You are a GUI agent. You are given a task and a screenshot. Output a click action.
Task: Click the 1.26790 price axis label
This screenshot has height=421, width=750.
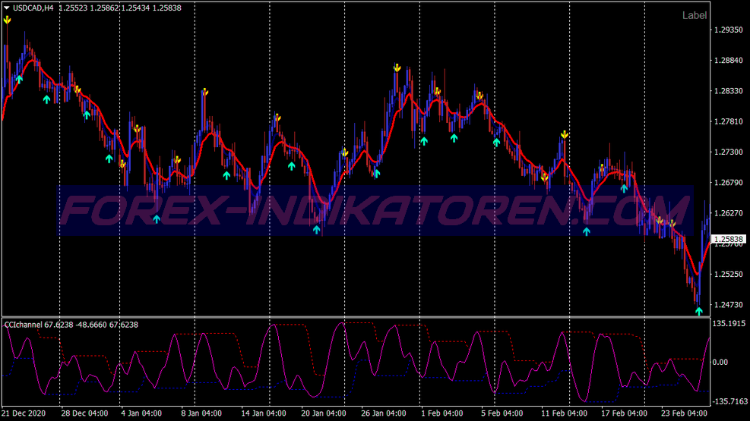click(x=728, y=183)
